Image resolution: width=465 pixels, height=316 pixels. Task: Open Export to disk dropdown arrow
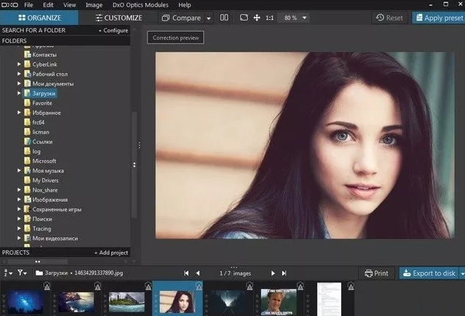coord(461,273)
